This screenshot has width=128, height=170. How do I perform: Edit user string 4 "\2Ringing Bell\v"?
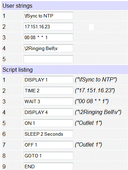[48, 48]
